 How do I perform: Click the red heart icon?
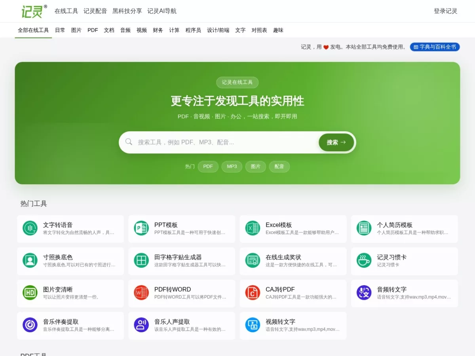pyautogui.click(x=326, y=47)
